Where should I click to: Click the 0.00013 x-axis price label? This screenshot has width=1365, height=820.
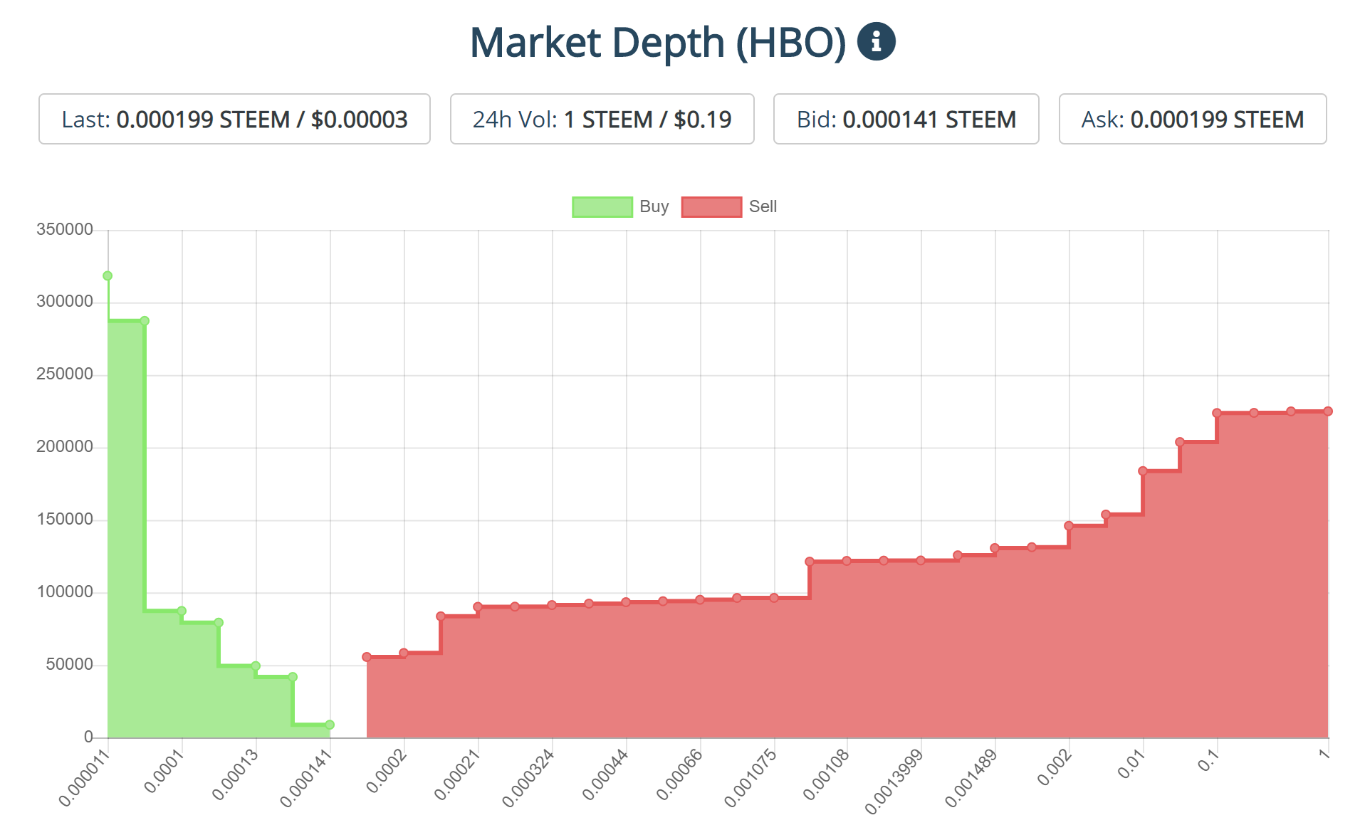[x=236, y=774]
